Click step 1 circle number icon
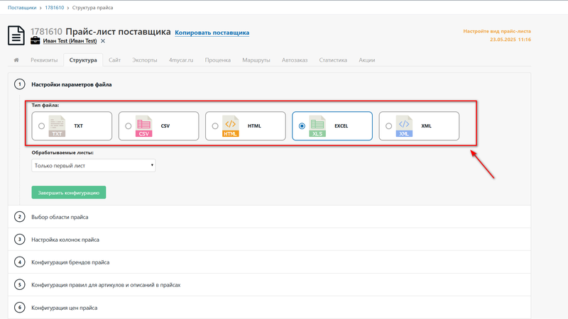Image resolution: width=568 pixels, height=319 pixels. (x=20, y=84)
